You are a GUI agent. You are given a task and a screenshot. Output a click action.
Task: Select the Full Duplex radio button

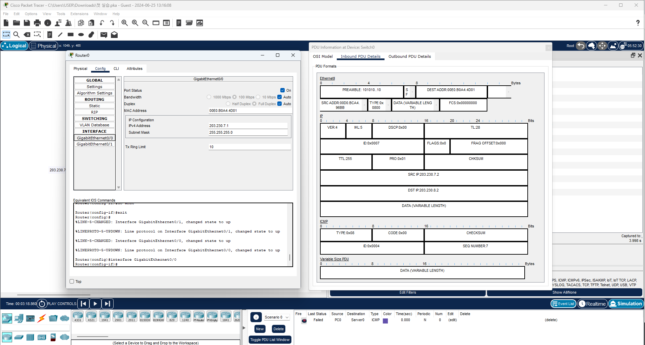pyautogui.click(x=254, y=104)
